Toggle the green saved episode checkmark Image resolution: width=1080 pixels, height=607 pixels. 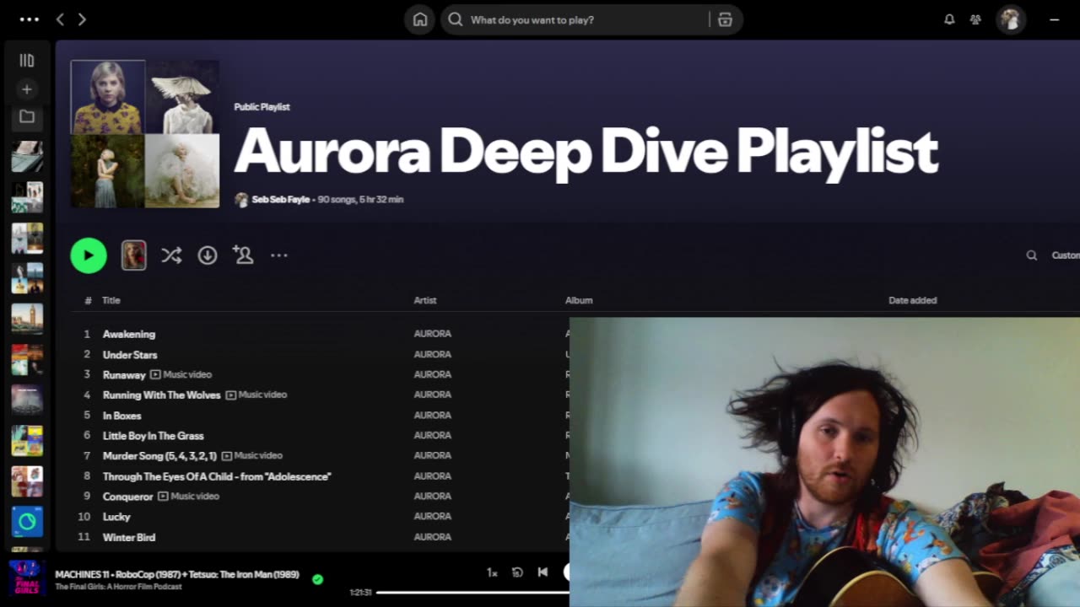click(317, 579)
